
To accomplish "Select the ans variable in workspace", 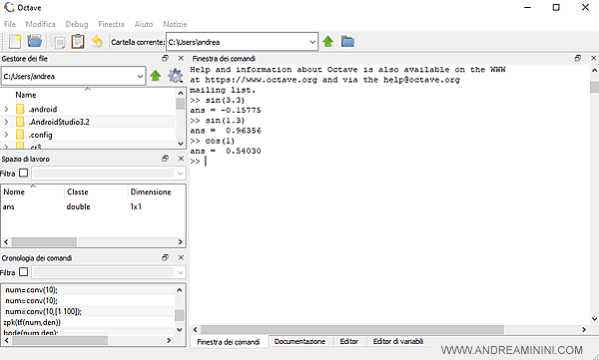I will pyautogui.click(x=8, y=206).
